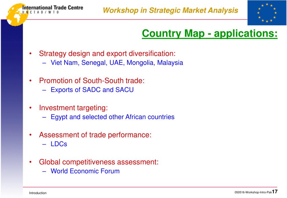The image size is (287, 198).
Task: Click 'Exports of SADC and SACU' sub-bullet
Action: (x=92, y=90)
